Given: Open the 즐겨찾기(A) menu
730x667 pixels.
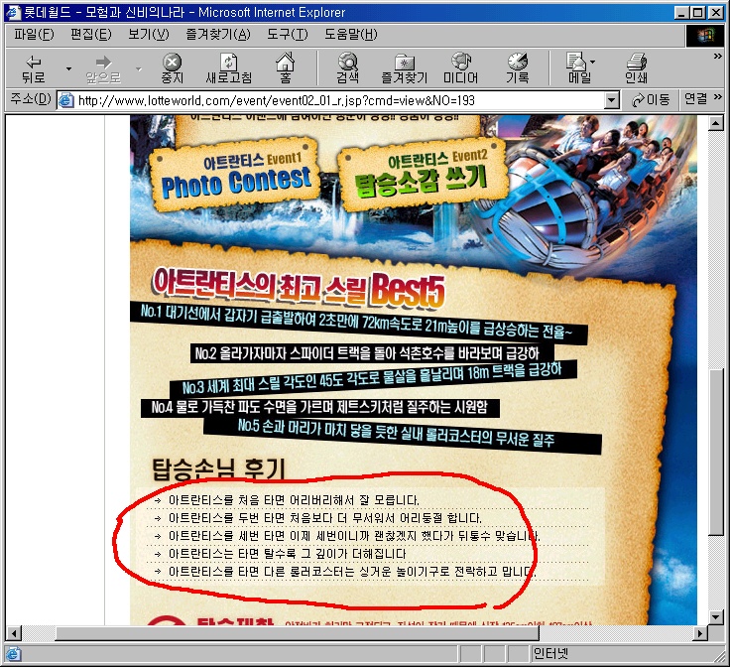Looking at the screenshot, I should click(218, 35).
